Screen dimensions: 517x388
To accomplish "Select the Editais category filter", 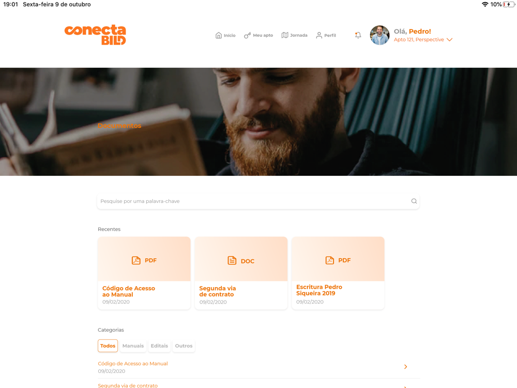I will click(159, 346).
